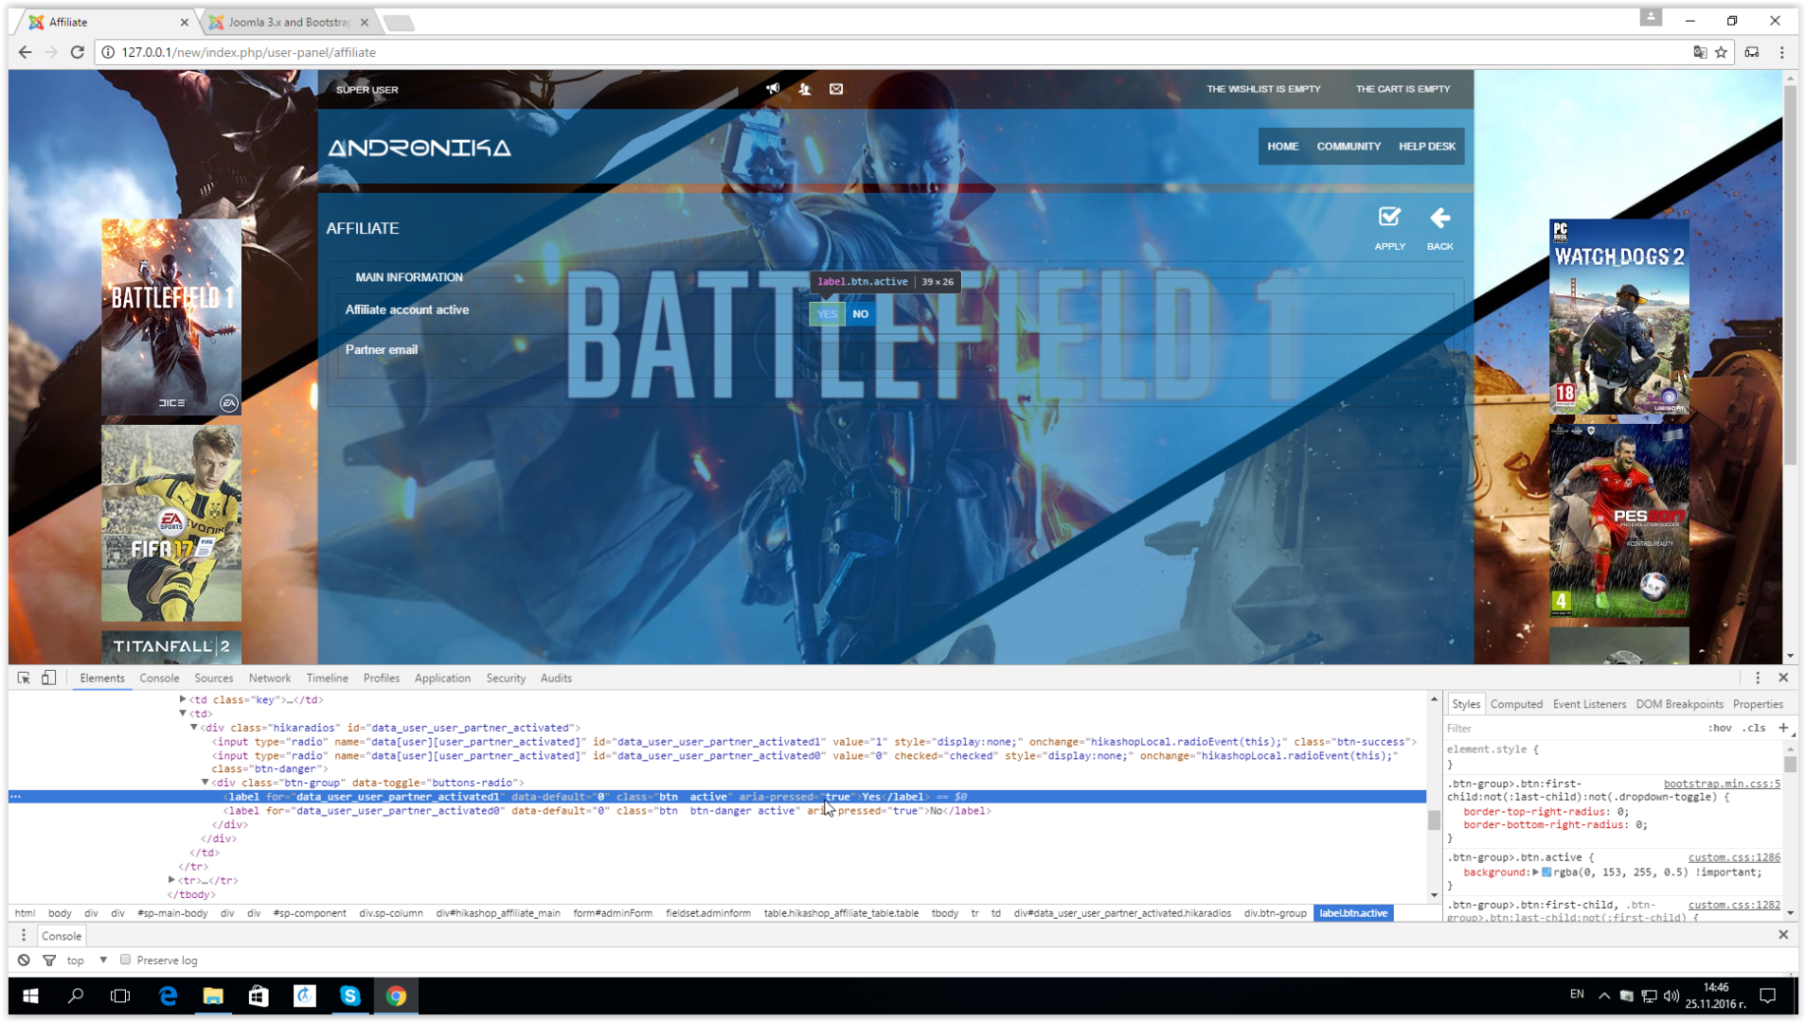1805x1022 pixels.
Task: Expand the background property shorthand triangle
Action: pyautogui.click(x=1535, y=872)
